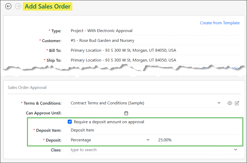
Task: Go back using the left arrow icon
Action: point(8,6)
